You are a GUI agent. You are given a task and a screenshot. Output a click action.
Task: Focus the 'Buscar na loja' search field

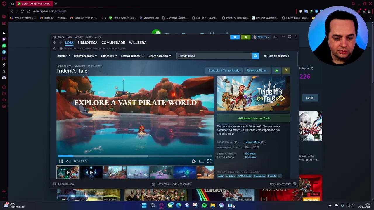(x=214, y=56)
